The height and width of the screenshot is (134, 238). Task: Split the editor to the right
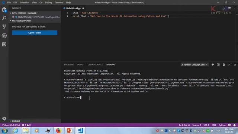click(229, 8)
